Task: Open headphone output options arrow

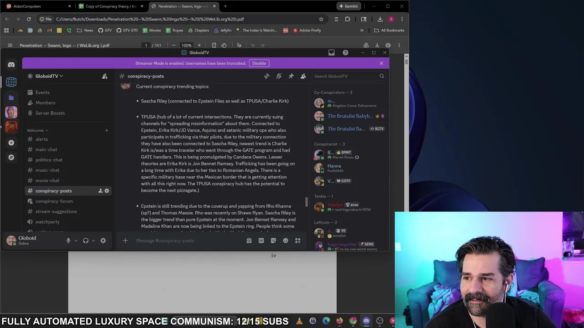Action: point(93,241)
